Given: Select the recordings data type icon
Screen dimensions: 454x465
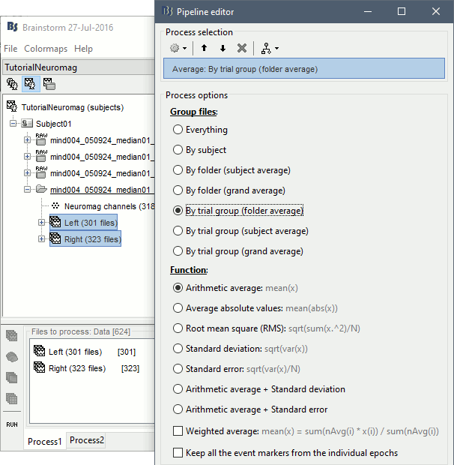Looking at the screenshot, I should point(12,337).
